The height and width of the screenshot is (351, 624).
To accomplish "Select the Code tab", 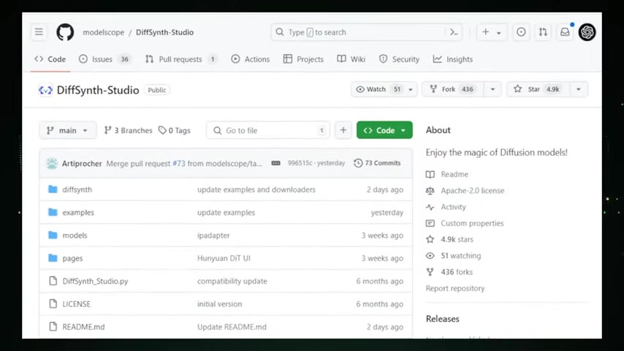I will (50, 59).
